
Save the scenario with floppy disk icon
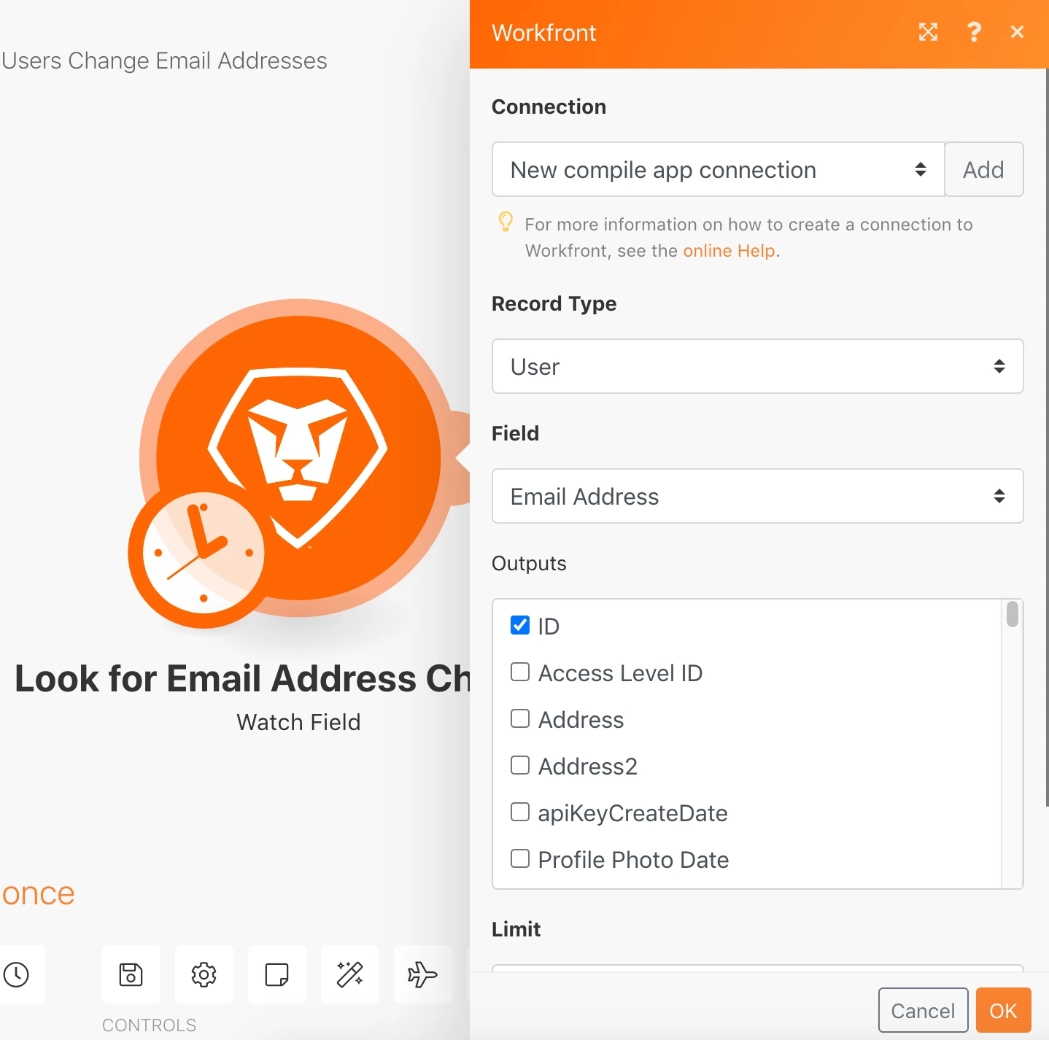[131, 974]
